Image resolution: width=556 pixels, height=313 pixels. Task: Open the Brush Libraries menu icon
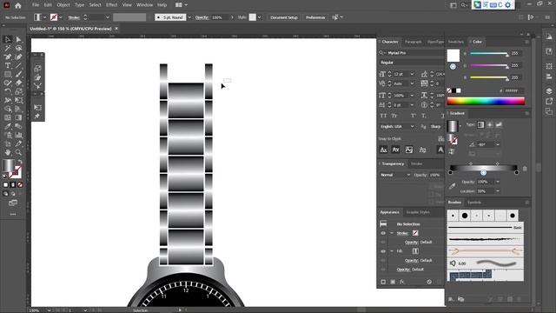[x=451, y=299]
